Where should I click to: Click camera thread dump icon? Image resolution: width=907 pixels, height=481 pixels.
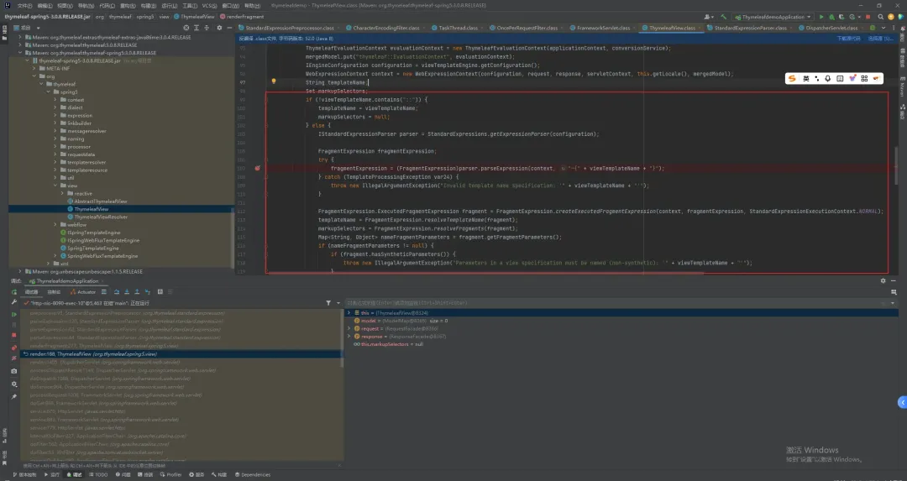[x=14, y=371]
